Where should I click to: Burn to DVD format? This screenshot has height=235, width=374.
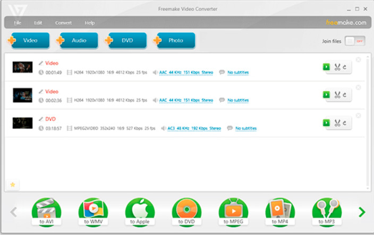186,212
